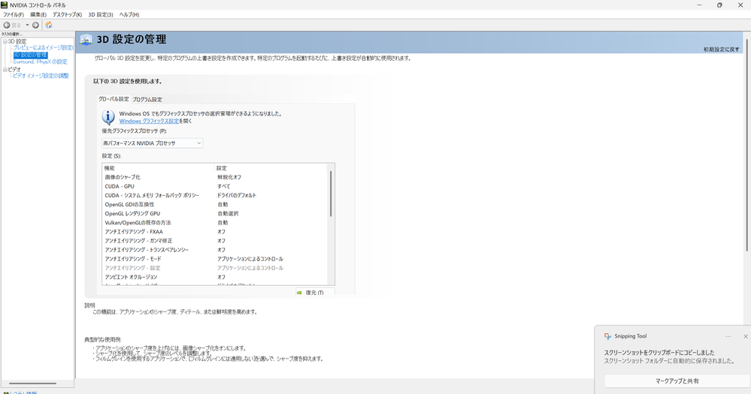
Task: Click the forward arrow toolbar icon
Action: click(x=35, y=25)
